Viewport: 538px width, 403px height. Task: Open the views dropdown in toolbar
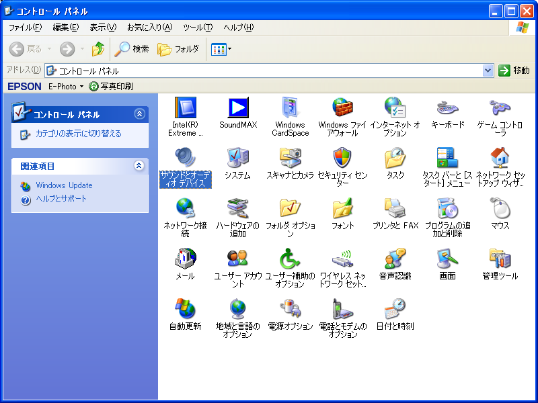click(x=221, y=49)
